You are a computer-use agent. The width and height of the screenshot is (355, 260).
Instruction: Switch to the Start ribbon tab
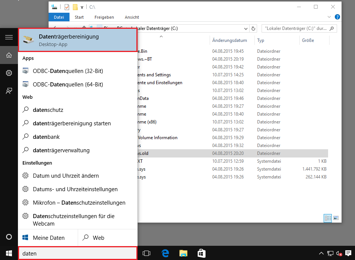[79, 17]
